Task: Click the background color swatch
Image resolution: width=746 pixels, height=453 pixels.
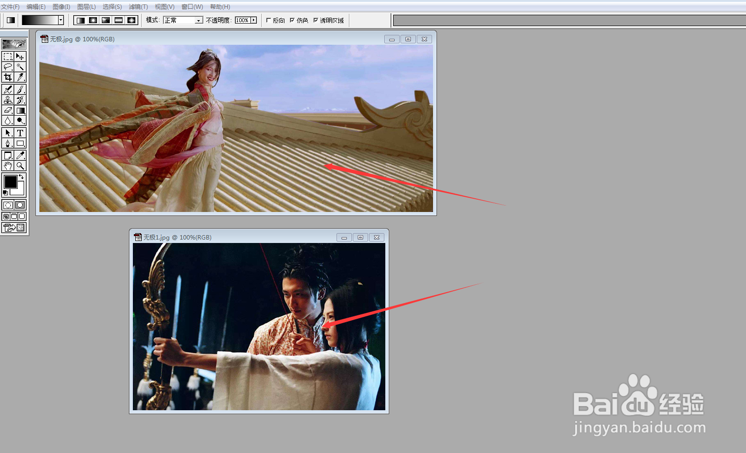Action: click(21, 191)
